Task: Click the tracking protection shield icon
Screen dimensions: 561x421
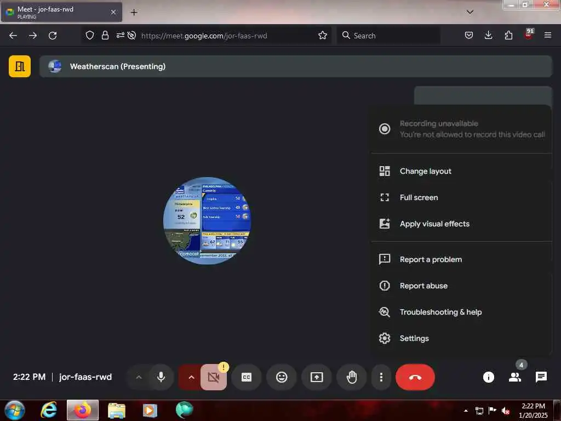Action: pyautogui.click(x=90, y=35)
